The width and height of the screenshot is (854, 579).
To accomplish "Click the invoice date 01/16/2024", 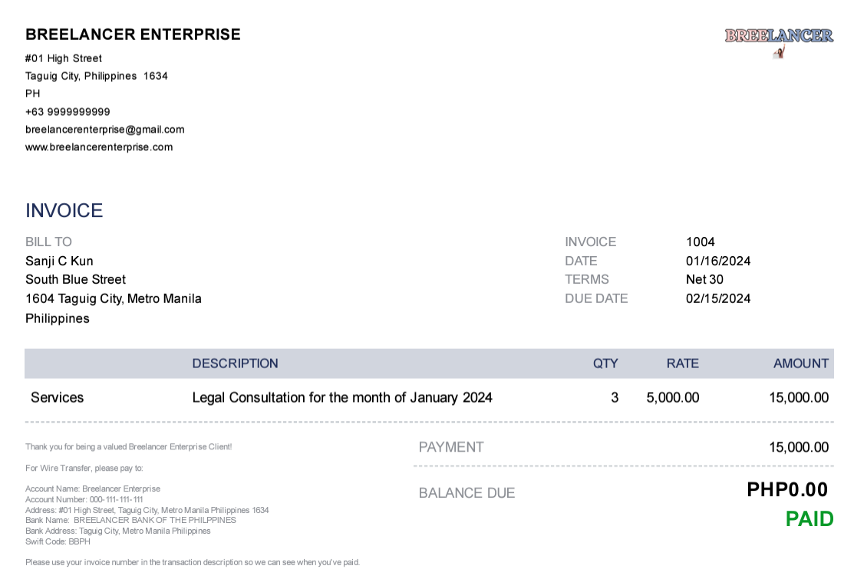I will tap(717, 262).
